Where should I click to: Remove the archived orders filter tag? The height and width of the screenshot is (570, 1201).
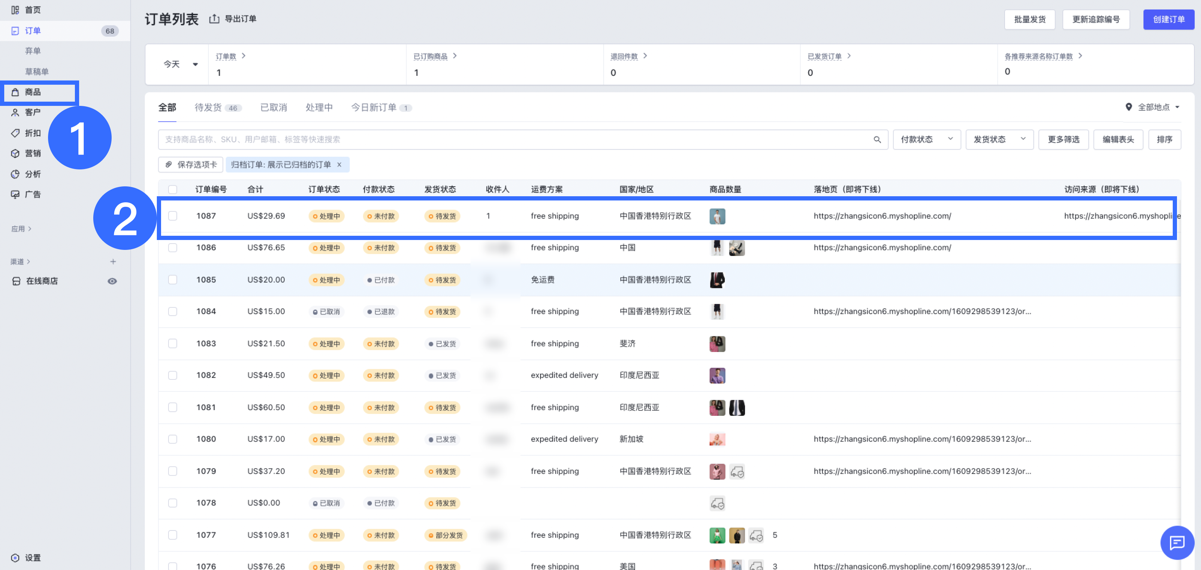click(339, 165)
